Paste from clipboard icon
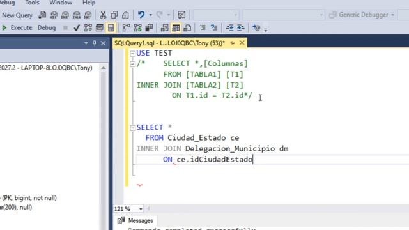The image size is (409, 230). pos(125,15)
